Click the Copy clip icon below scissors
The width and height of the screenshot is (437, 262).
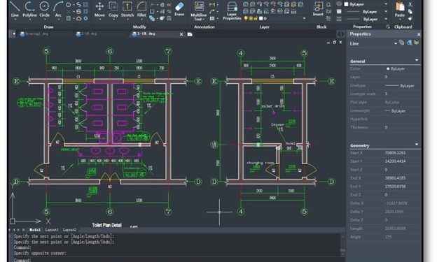point(410,12)
